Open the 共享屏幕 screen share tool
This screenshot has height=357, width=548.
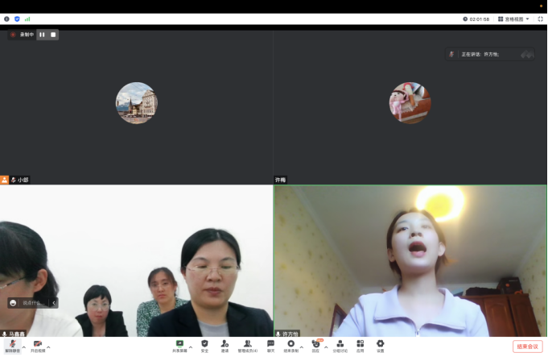[x=179, y=345]
